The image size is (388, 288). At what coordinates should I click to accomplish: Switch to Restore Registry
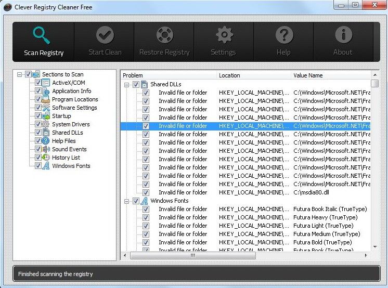click(164, 42)
